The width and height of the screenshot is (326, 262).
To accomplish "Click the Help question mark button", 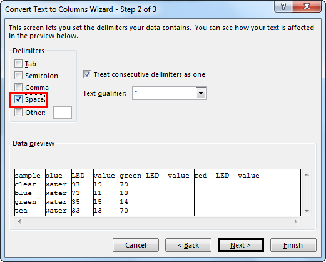I will [283, 6].
